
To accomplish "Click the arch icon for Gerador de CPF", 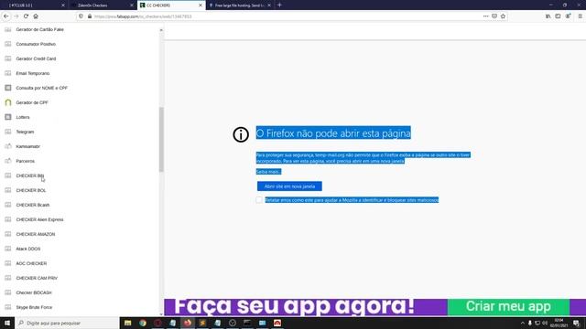I will tap(8, 102).
